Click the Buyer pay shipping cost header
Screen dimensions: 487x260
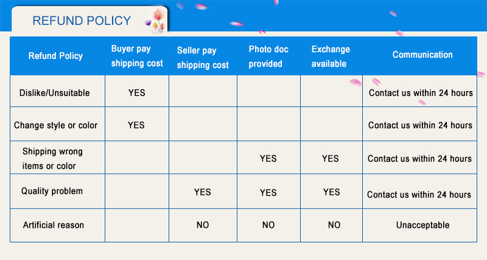tap(137, 56)
